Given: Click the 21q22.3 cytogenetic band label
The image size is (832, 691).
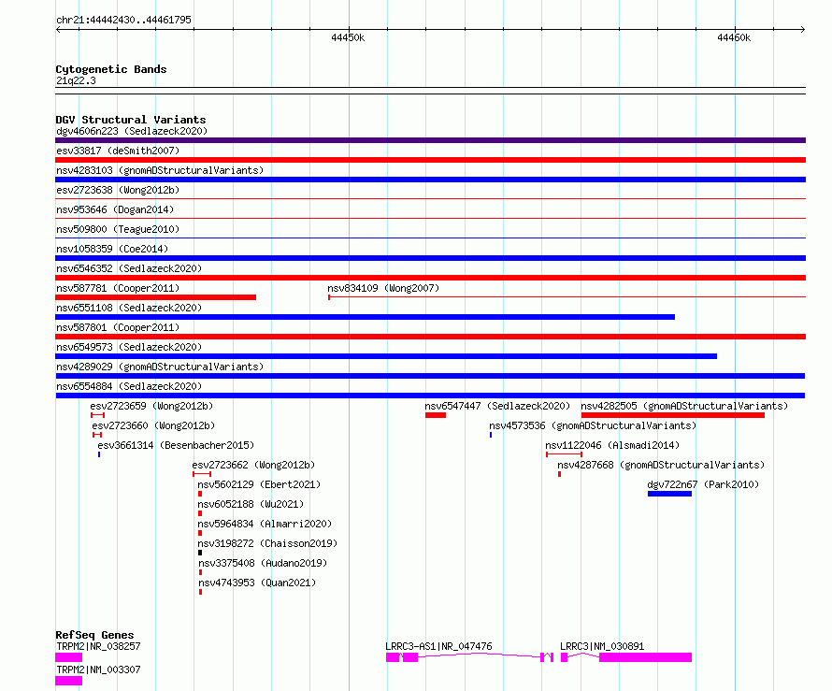Looking at the screenshot, I should [x=76, y=80].
